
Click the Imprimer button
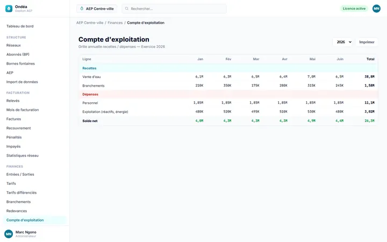point(367,42)
